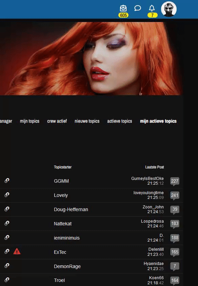The height and width of the screenshot is (286, 198).
Task: Click the red warning triangle in ExTec row
Action: click(17, 251)
